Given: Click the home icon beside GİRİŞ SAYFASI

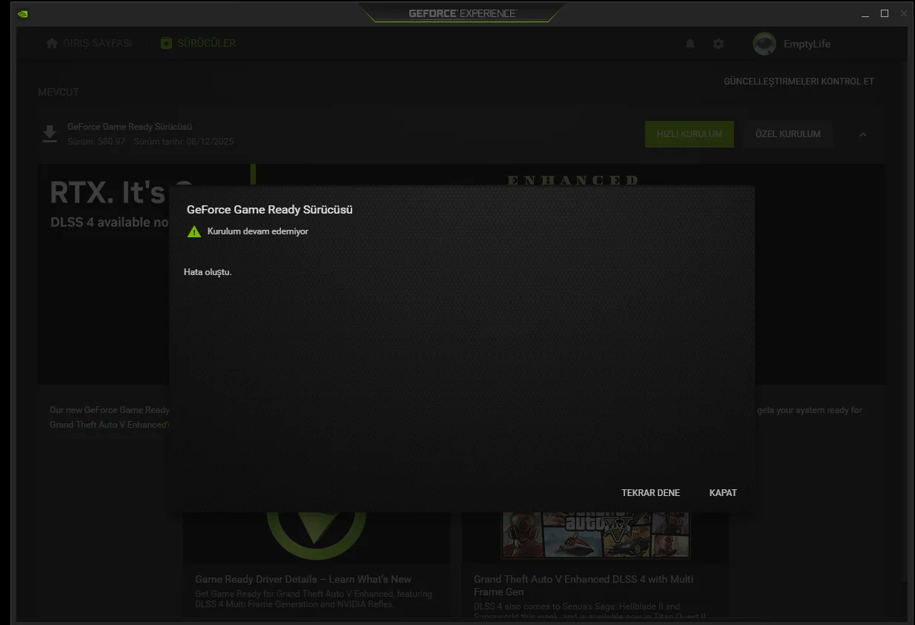Looking at the screenshot, I should [52, 43].
